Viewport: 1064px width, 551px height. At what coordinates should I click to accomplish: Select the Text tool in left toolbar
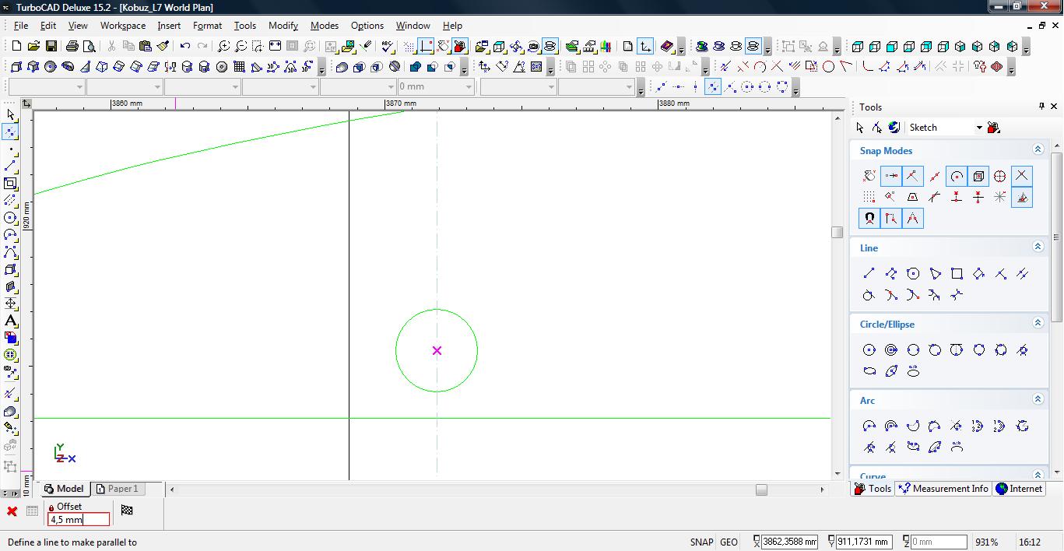point(10,321)
